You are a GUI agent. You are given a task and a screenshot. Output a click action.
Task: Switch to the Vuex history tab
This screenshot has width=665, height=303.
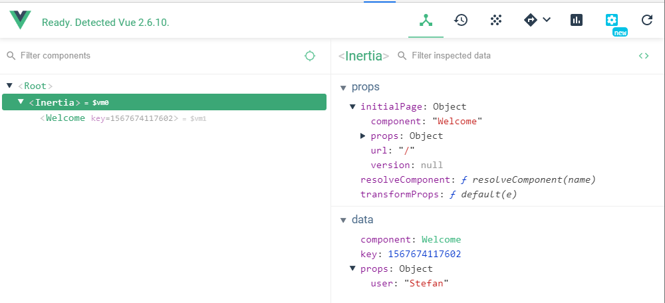pyautogui.click(x=461, y=20)
